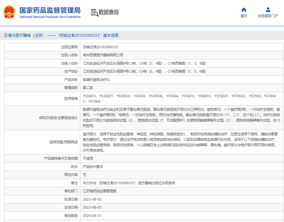Click the 审批部门 row label
This screenshot has width=284, height=222.
point(71,191)
